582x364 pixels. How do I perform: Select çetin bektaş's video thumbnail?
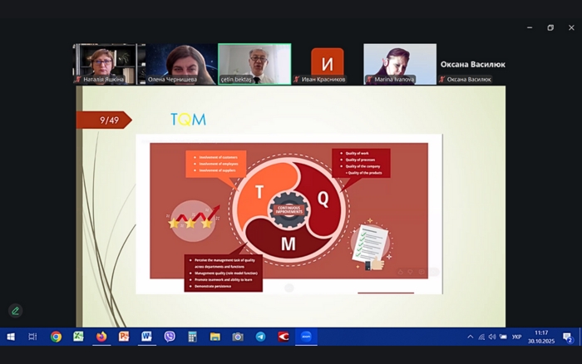(254, 63)
